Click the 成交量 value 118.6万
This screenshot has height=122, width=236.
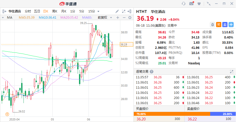tap(228, 32)
